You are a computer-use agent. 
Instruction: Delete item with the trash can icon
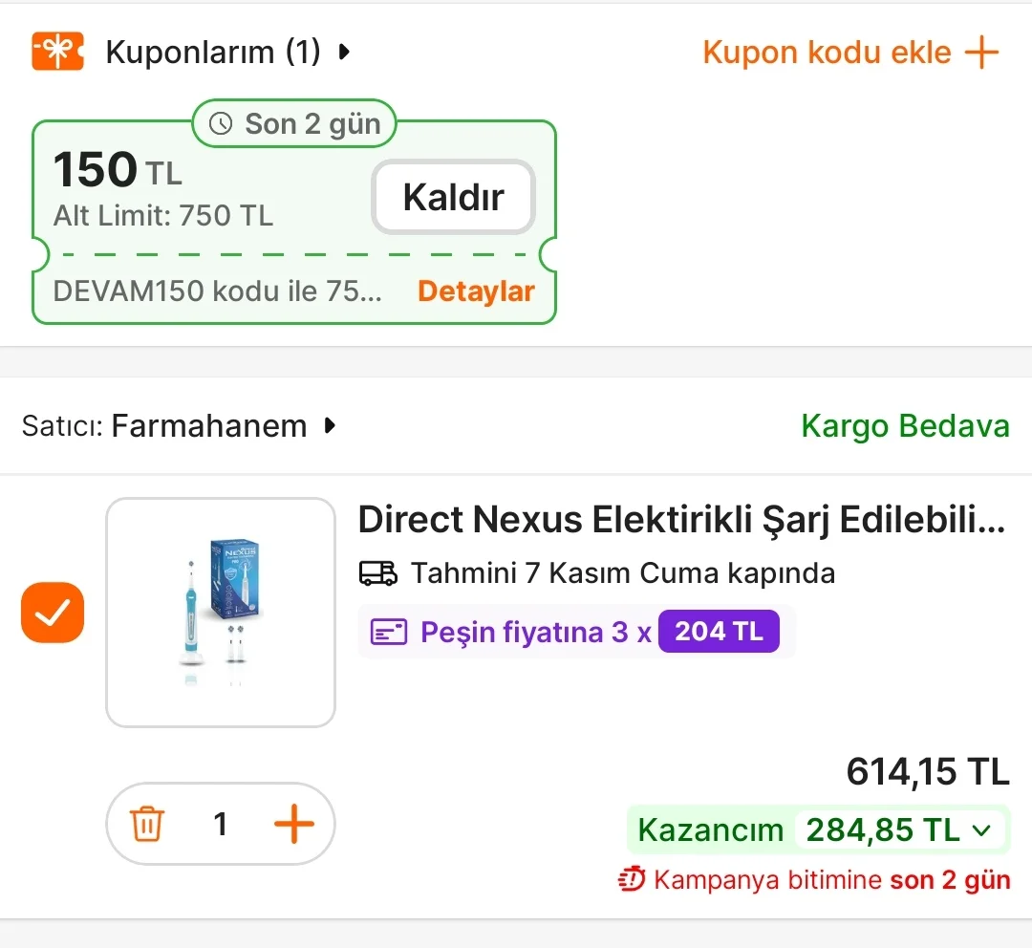click(x=147, y=824)
